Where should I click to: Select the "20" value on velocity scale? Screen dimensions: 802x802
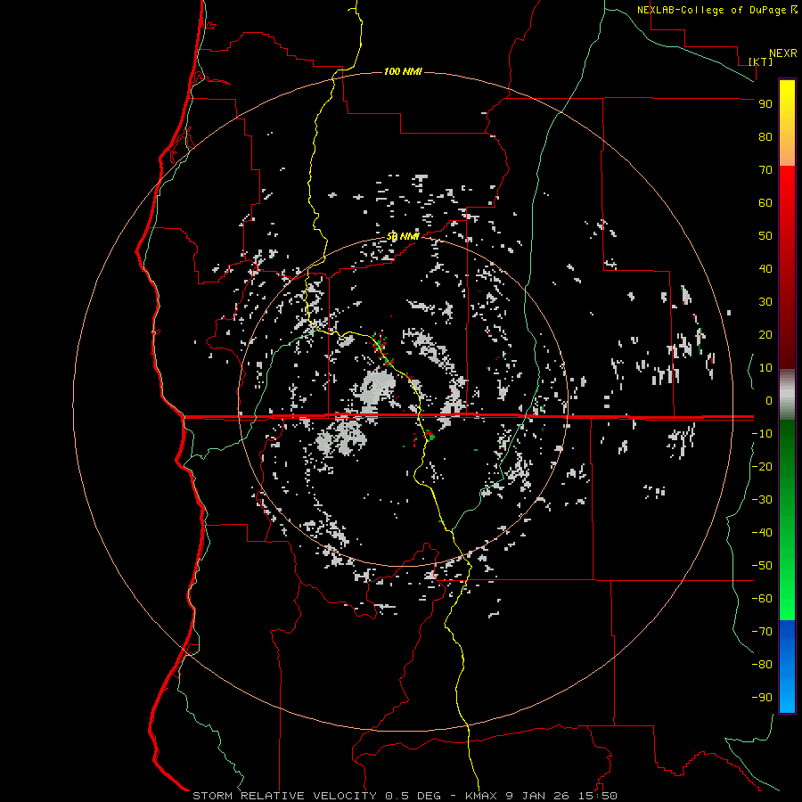765,335
